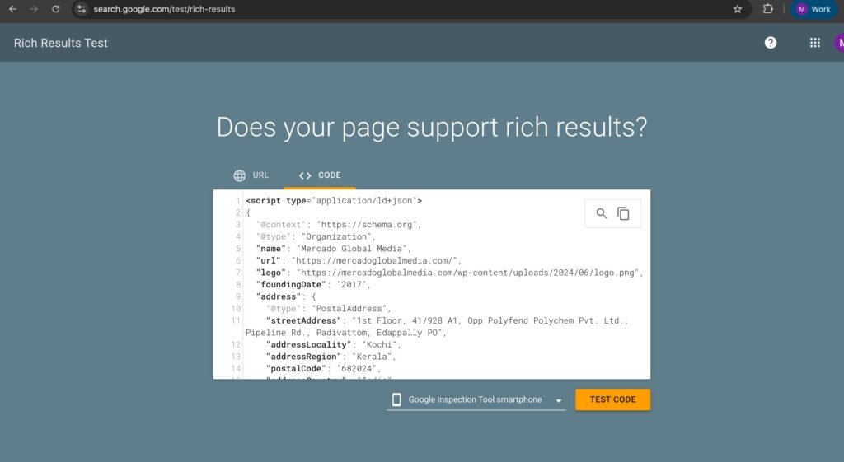The image size is (844, 462).
Task: Click the angle brackets icon on CODE tab
Action: pyautogui.click(x=305, y=175)
